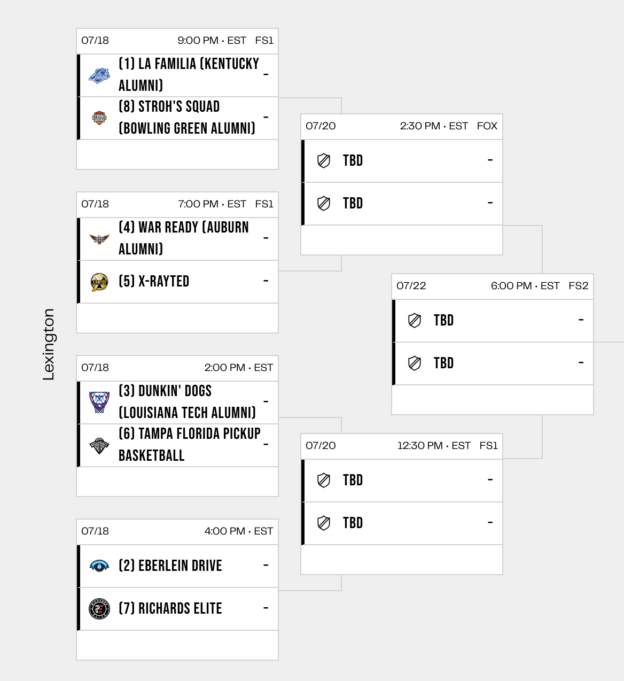The image size is (624, 681).
Task: Click the Eberlein Drive team logo
Action: 99,566
